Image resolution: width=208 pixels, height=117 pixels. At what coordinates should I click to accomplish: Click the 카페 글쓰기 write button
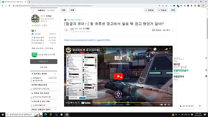click(44, 61)
